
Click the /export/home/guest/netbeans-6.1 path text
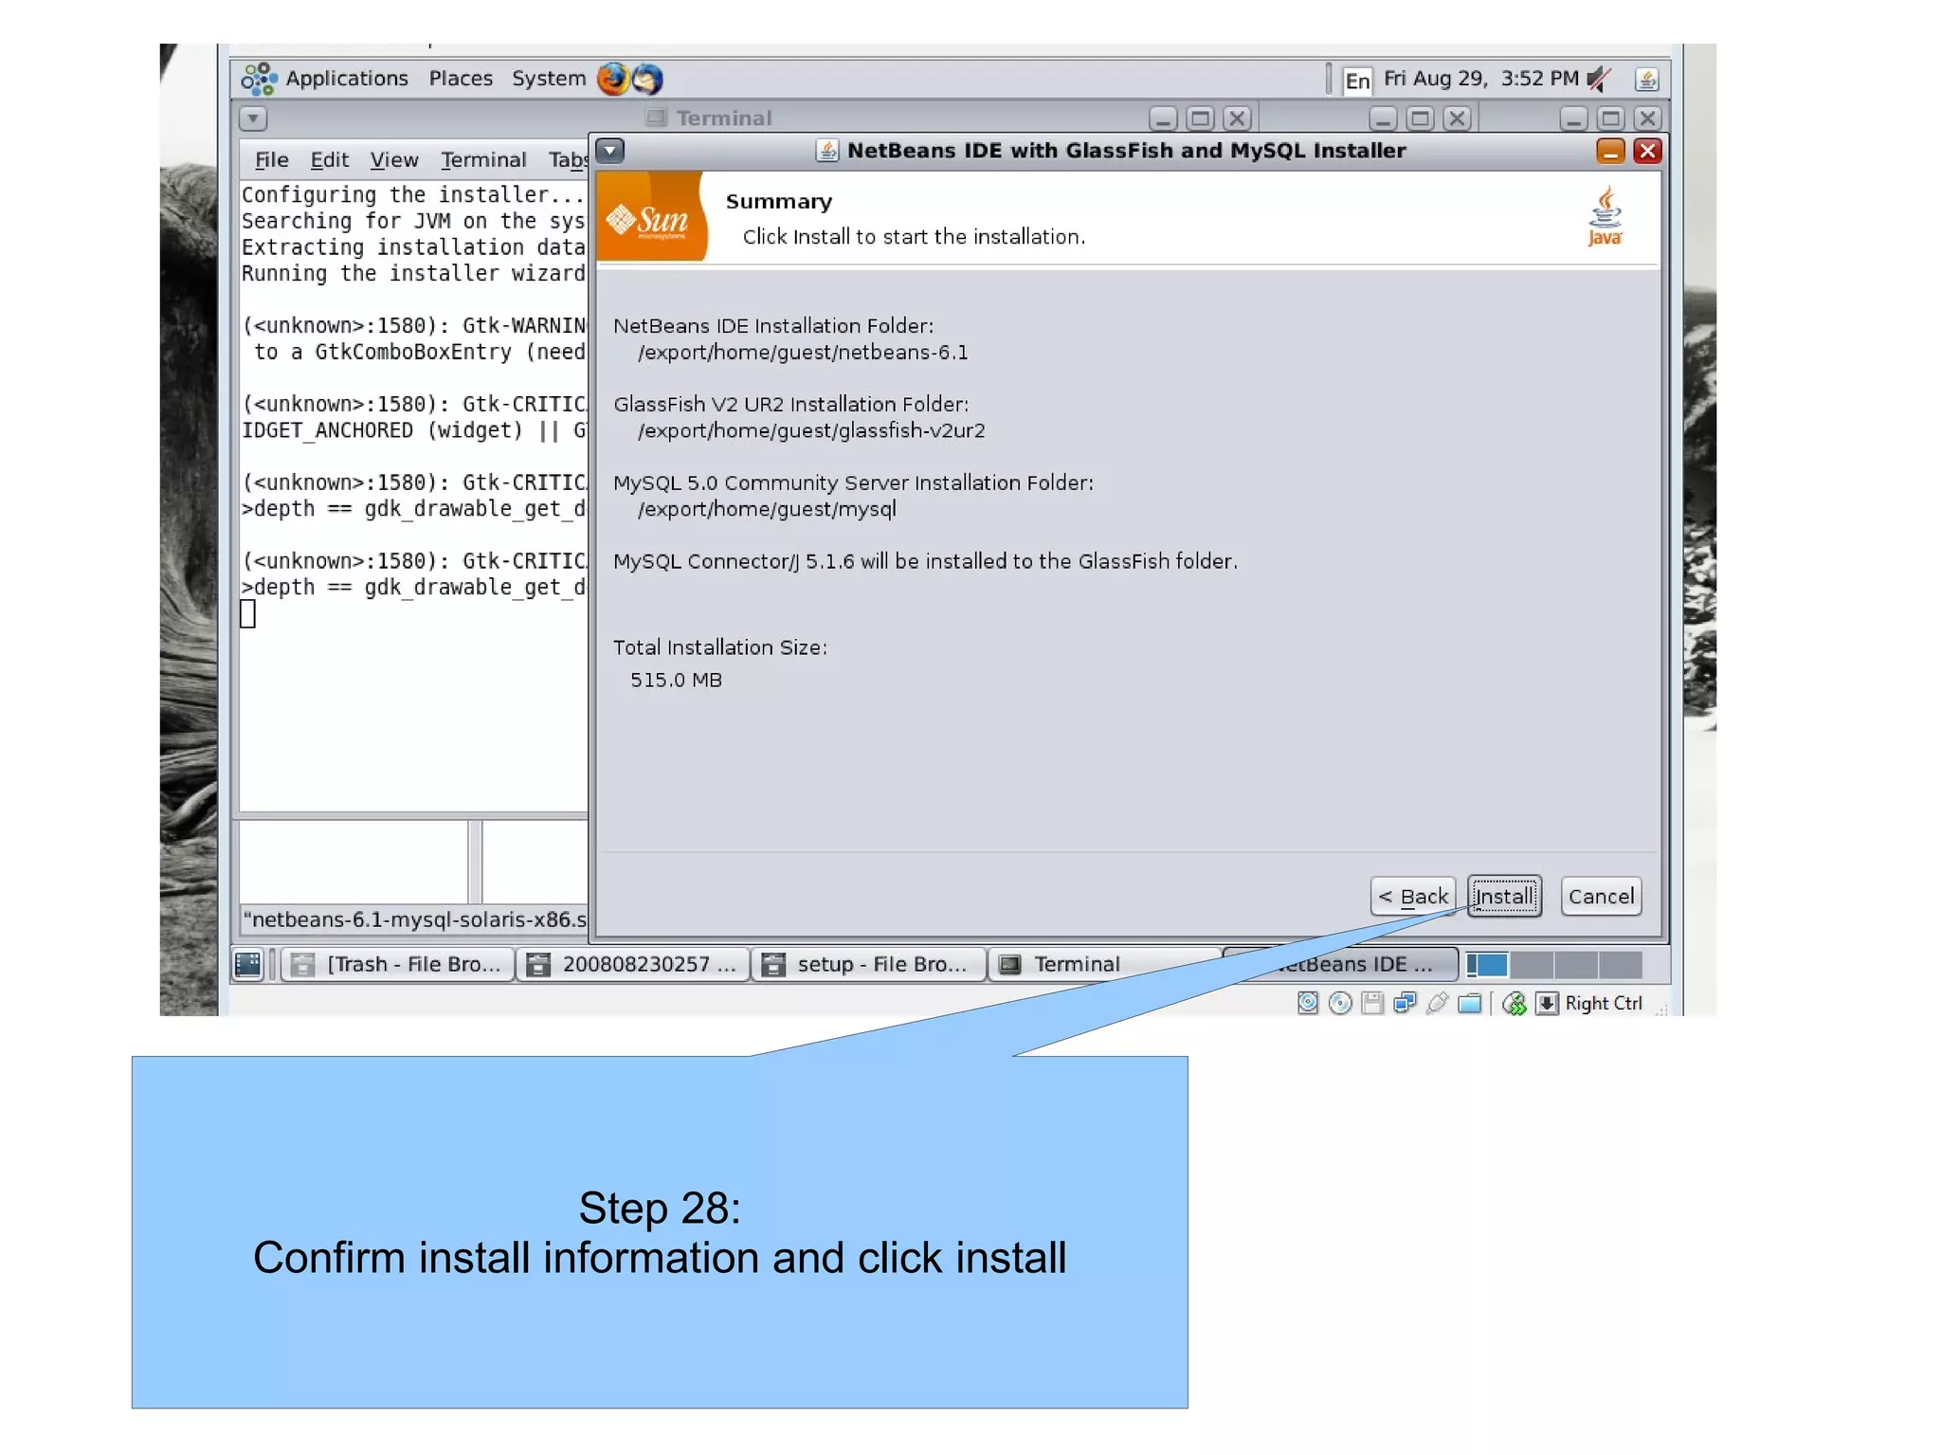click(803, 353)
